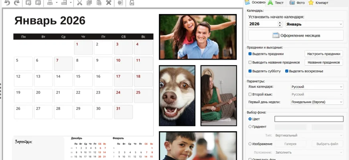Open vertical alignment dropdown arrow

(x=71, y=3)
